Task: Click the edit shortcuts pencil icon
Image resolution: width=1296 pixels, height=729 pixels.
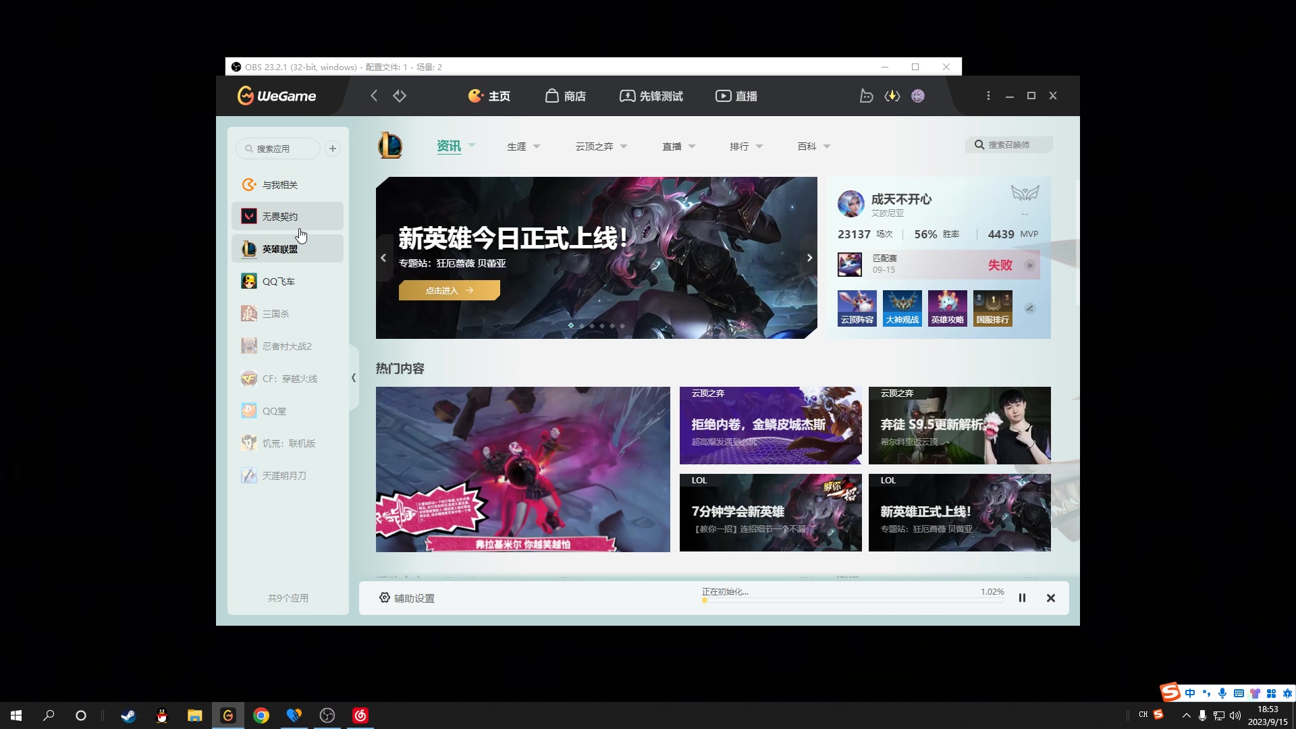Action: pyautogui.click(x=1030, y=308)
